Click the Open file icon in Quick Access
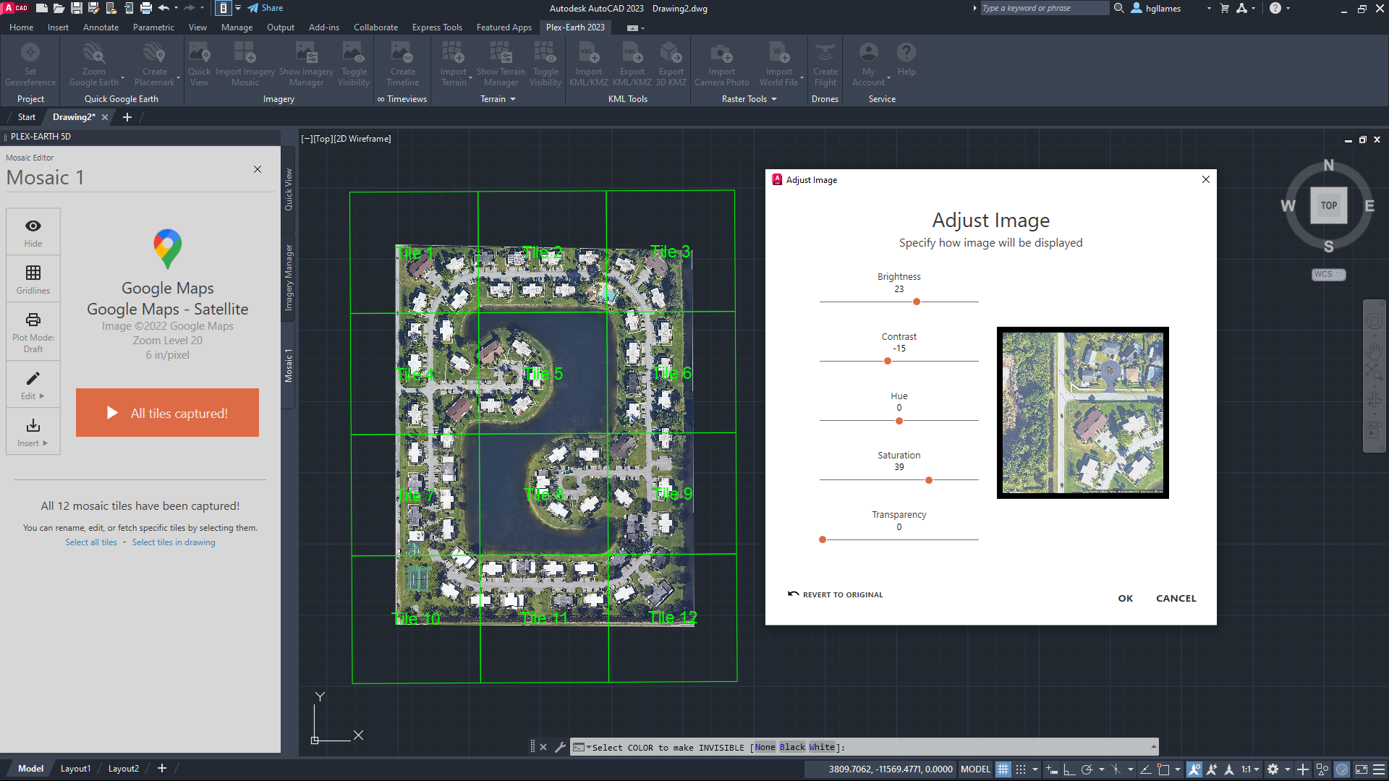Screen dimensions: 1389x781 (59, 8)
